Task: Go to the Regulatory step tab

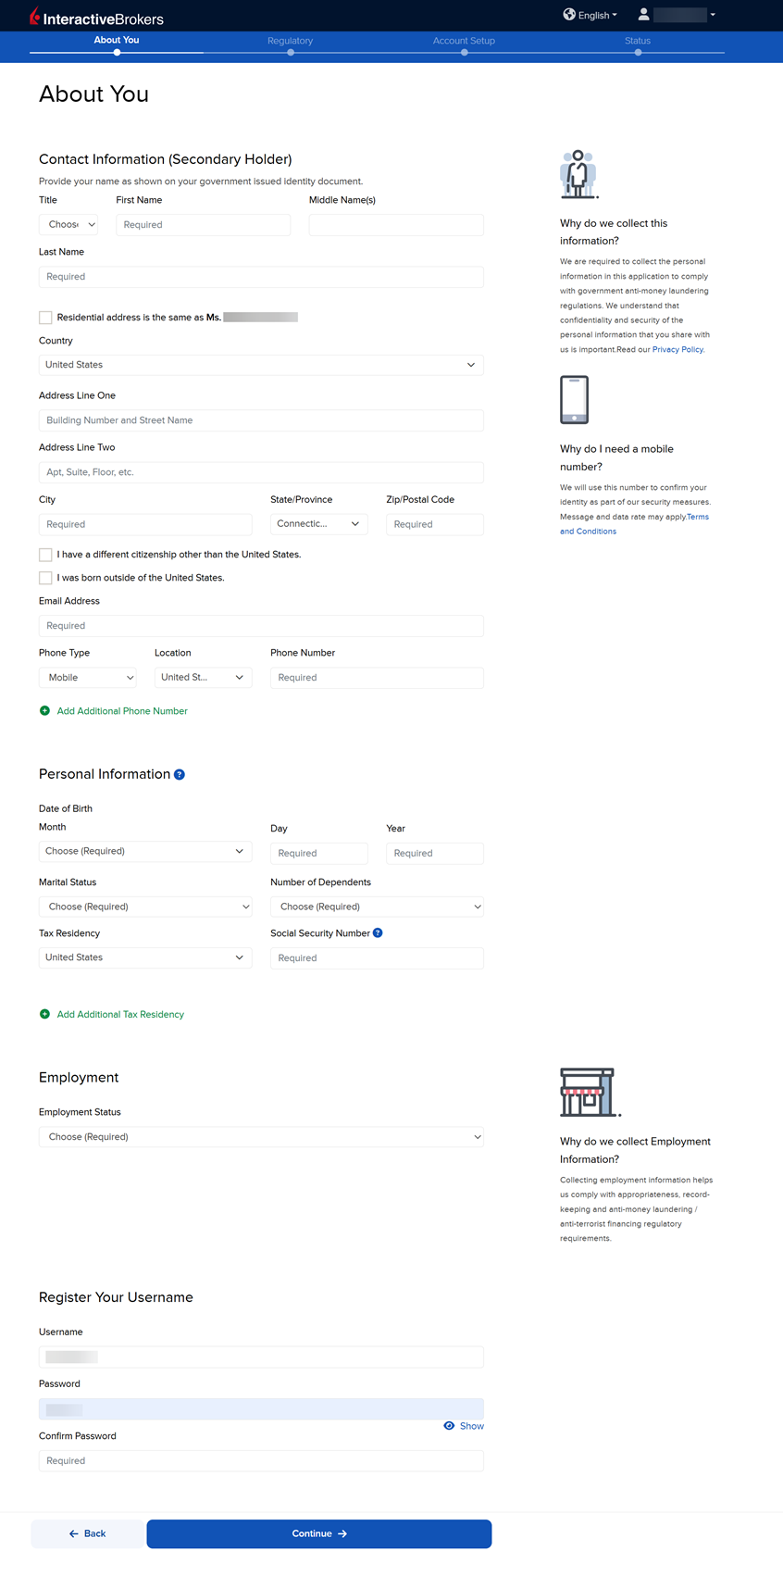Action: coord(290,41)
